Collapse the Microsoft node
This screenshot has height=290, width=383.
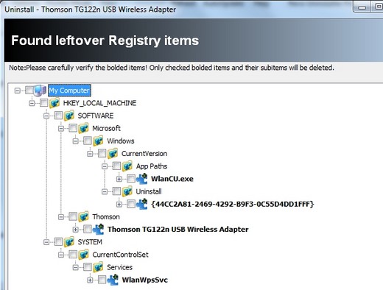pos(61,129)
